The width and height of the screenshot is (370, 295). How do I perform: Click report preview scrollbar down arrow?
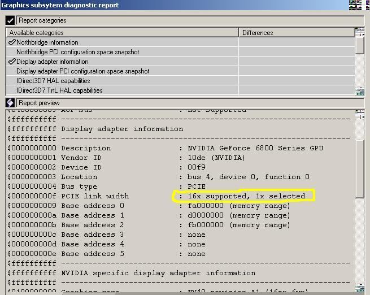pyautogui.click(x=360, y=288)
